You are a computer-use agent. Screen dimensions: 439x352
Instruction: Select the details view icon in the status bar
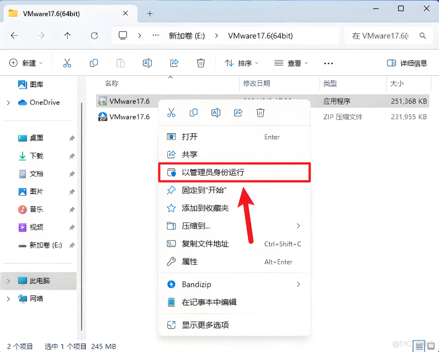tap(419, 346)
